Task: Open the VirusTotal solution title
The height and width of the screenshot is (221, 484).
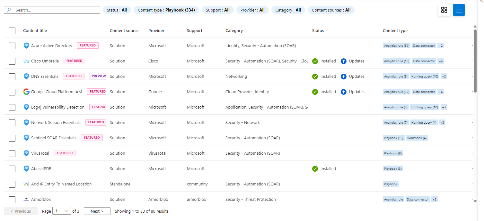Action: coord(40,153)
